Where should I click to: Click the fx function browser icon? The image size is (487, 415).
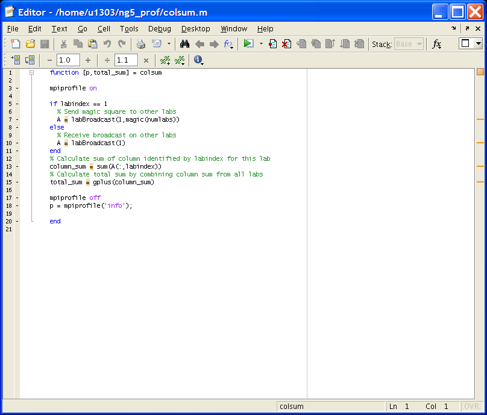pyautogui.click(x=437, y=44)
